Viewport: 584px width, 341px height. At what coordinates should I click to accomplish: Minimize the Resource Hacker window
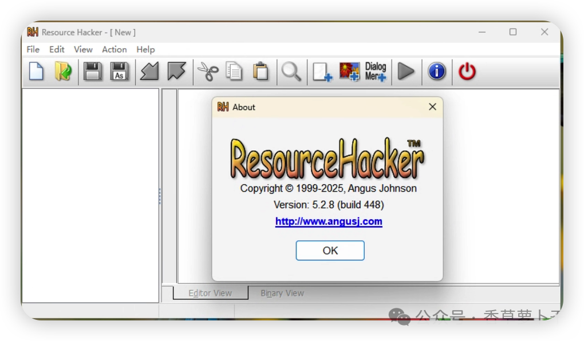point(482,32)
